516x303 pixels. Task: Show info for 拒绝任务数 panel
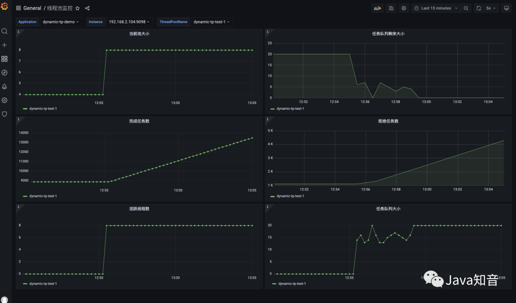[x=267, y=119]
